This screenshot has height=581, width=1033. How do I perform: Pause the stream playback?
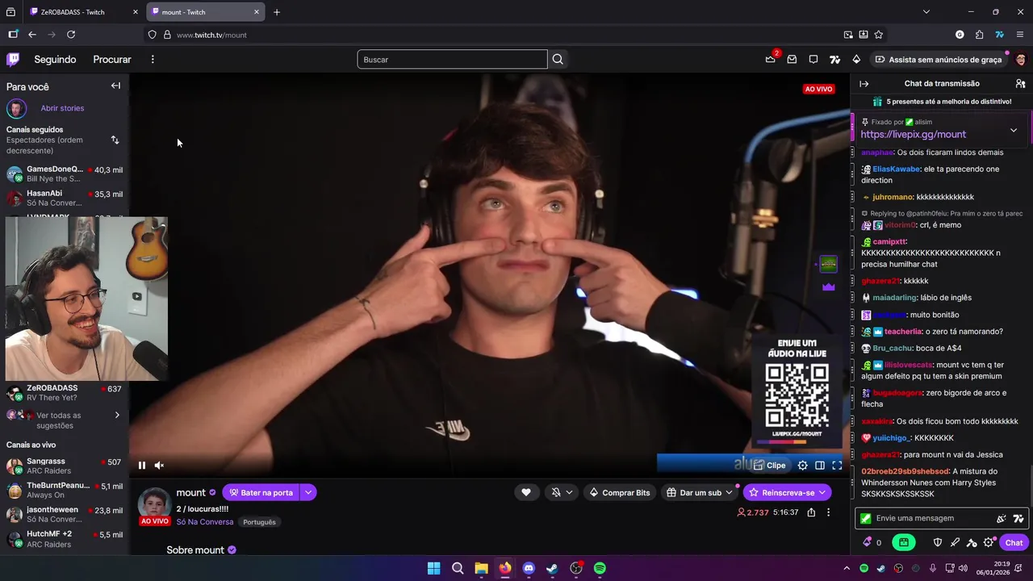pos(142,465)
